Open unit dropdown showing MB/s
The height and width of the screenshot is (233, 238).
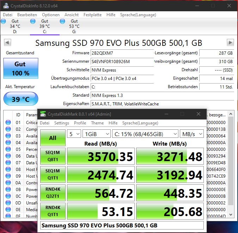click(x=192, y=134)
